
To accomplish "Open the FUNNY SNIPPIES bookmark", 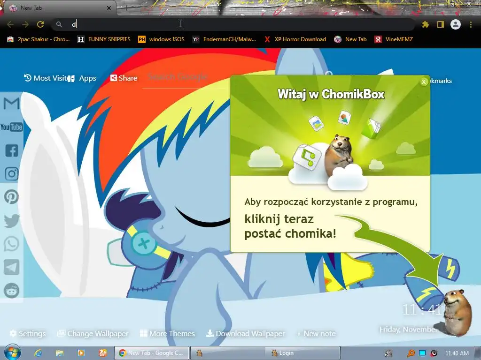I will [x=104, y=39].
